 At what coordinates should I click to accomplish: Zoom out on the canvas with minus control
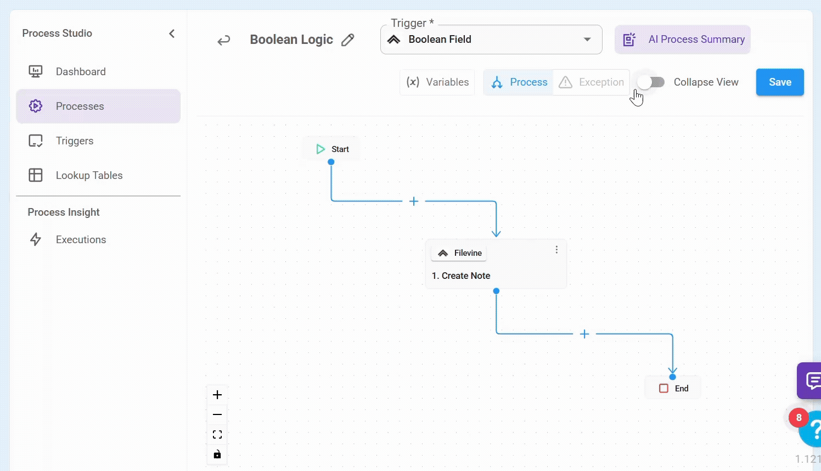coord(217,414)
